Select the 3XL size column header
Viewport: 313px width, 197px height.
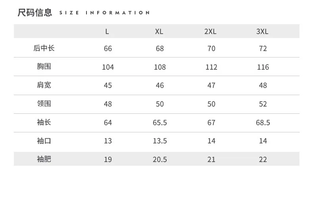tap(262, 31)
